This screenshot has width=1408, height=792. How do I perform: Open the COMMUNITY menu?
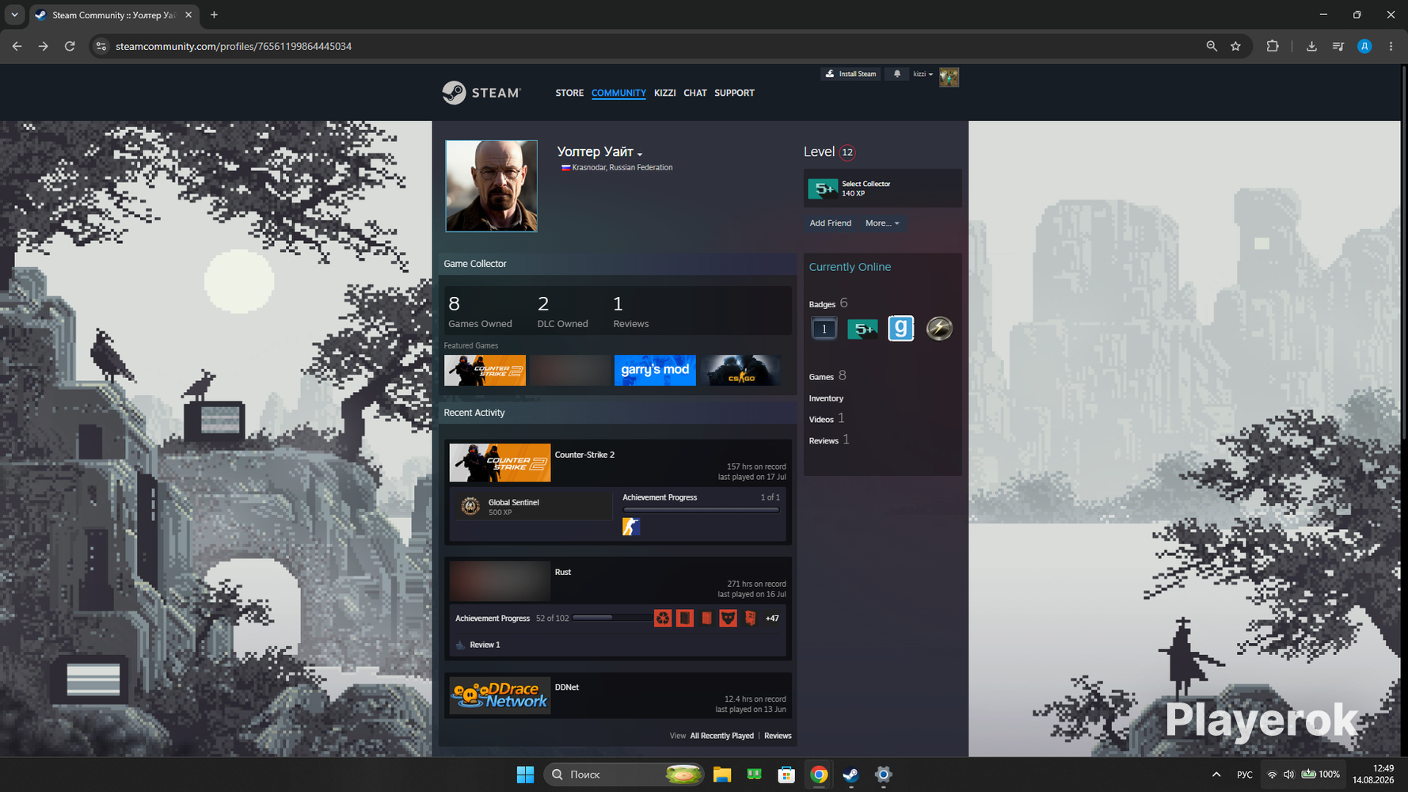pyautogui.click(x=618, y=93)
